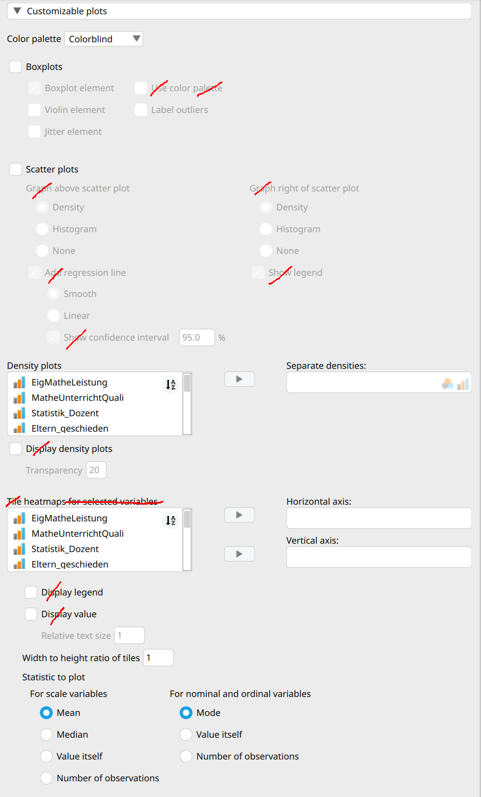Click the sort icon in the heatmap variables list

pyautogui.click(x=170, y=520)
